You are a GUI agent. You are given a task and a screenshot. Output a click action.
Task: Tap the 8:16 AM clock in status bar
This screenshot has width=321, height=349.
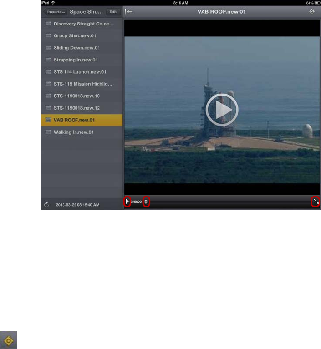pyautogui.click(x=181, y=3)
